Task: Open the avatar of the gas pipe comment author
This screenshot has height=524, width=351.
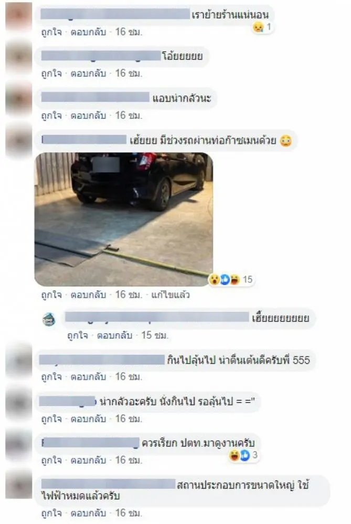Action: 18,141
